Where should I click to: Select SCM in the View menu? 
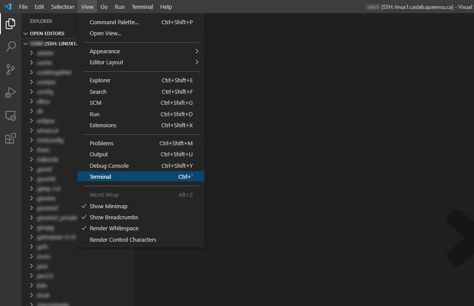[x=141, y=103]
